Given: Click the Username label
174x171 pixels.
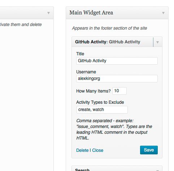Looking at the screenshot, I should [x=86, y=72].
